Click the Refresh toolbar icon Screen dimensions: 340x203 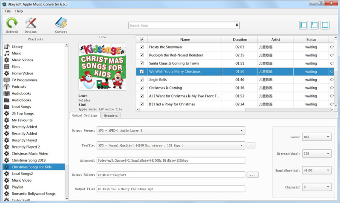[x=12, y=23]
